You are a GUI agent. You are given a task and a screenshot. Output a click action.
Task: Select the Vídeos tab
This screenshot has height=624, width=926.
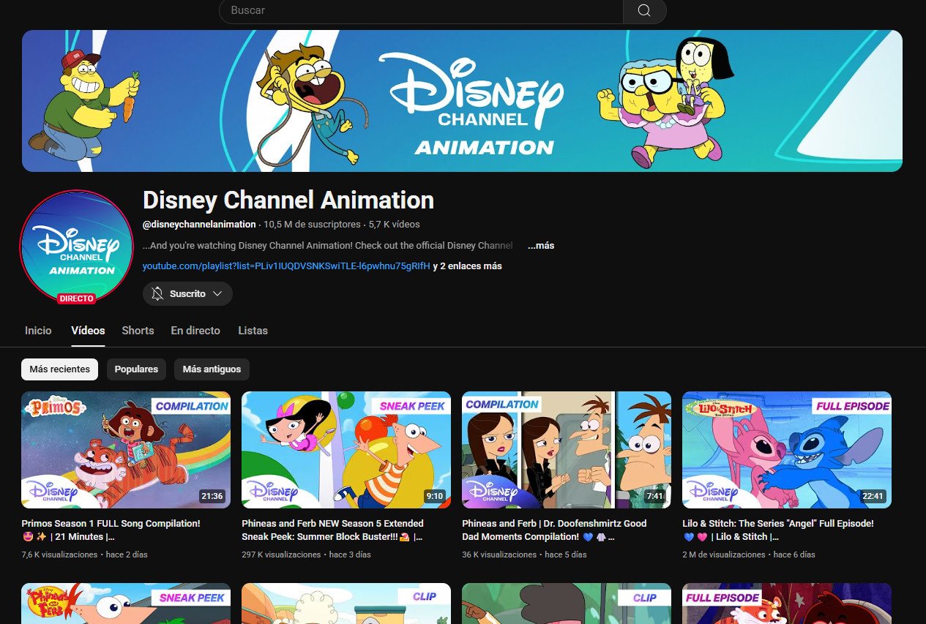88,331
